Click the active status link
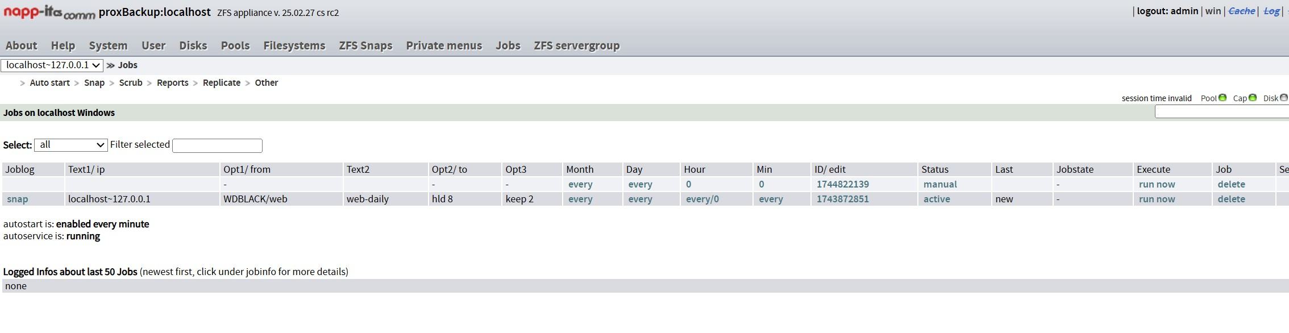Image resolution: width=1289 pixels, height=333 pixels. pyautogui.click(x=937, y=199)
